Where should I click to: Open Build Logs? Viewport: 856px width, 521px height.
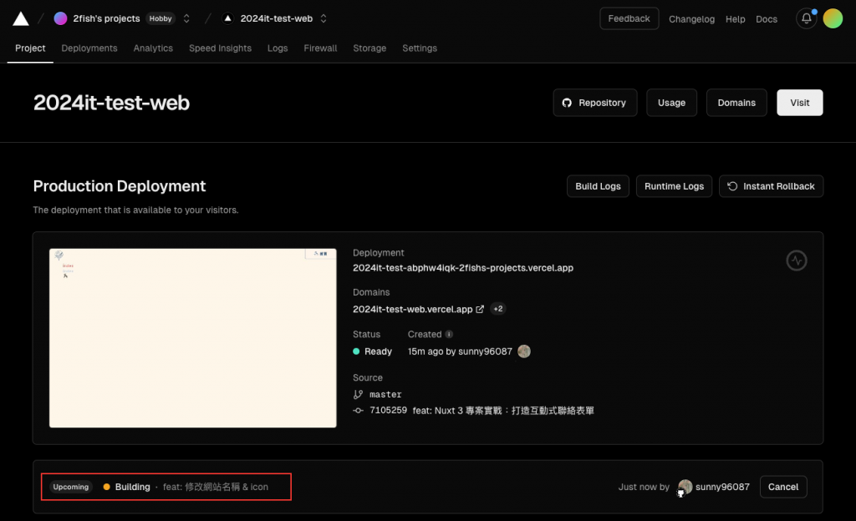(598, 186)
